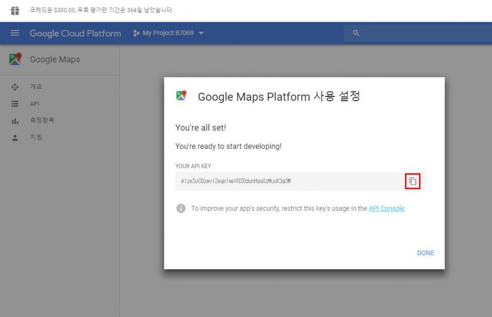Open the API menu item
This screenshot has height=317, width=492.
[x=34, y=104]
